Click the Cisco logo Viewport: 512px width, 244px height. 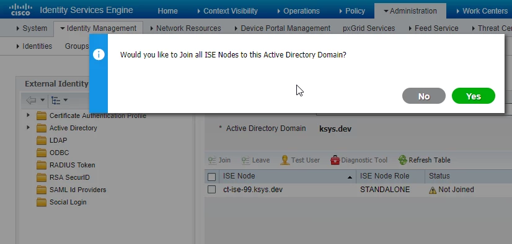click(21, 10)
